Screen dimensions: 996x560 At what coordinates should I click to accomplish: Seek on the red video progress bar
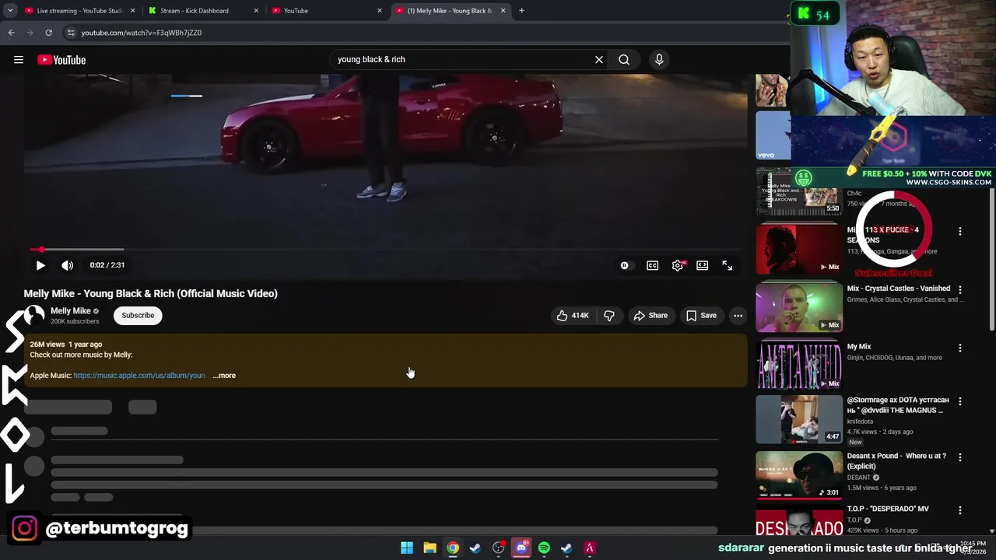(x=385, y=250)
